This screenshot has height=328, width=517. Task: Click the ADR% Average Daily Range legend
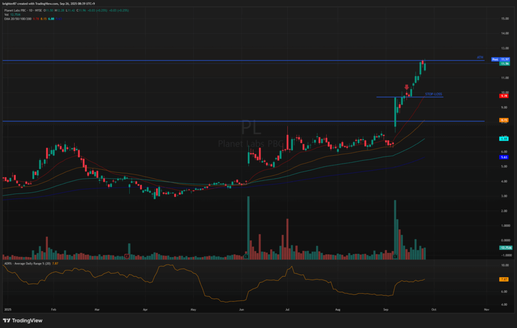click(27, 264)
